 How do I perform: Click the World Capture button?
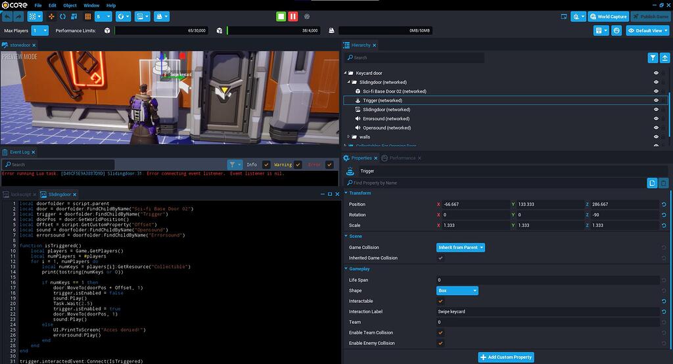(x=608, y=16)
